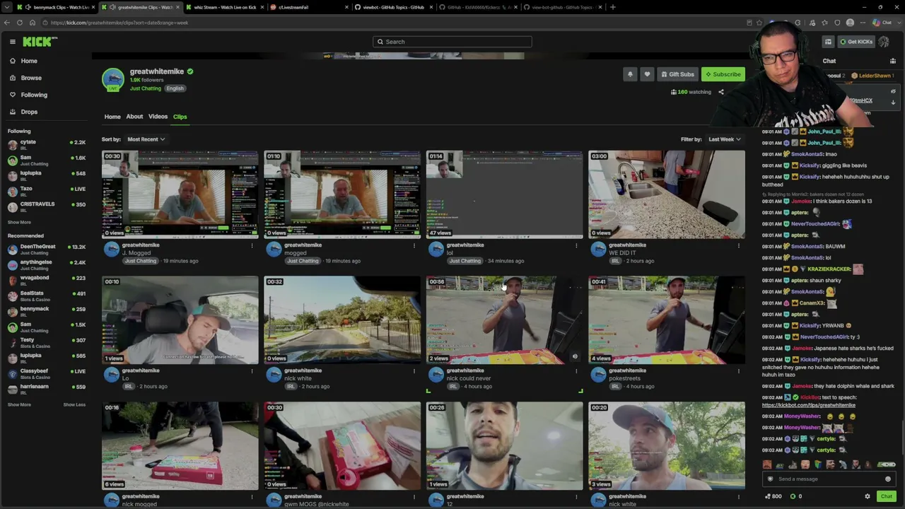Viewport: 905px width, 509px height.
Task: Open chat settings gear icon
Action: [x=868, y=496]
